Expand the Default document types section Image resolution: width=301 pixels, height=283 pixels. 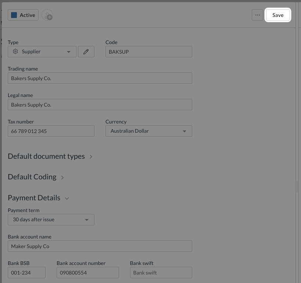pos(50,157)
